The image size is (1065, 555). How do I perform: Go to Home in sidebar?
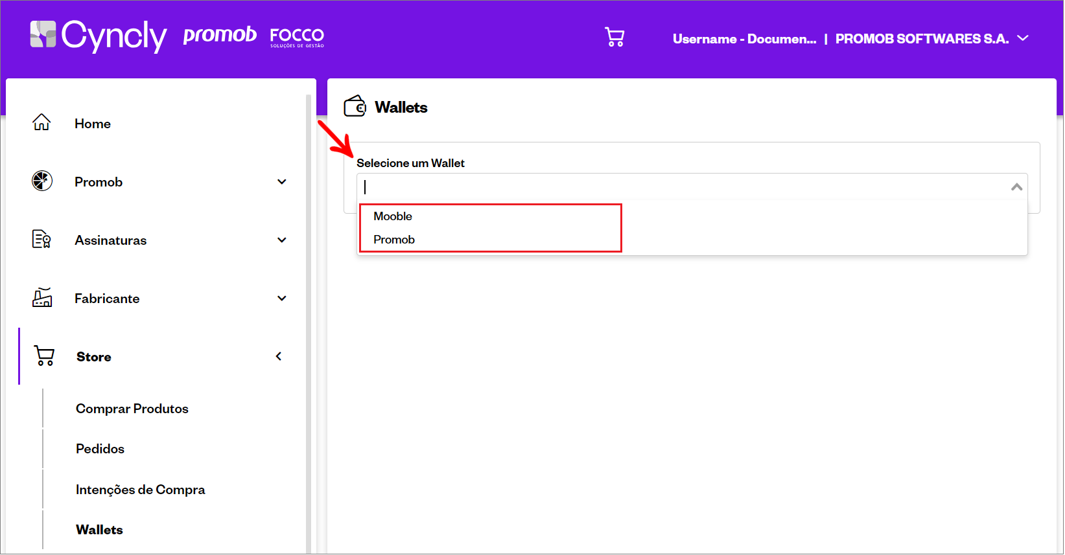tap(93, 124)
